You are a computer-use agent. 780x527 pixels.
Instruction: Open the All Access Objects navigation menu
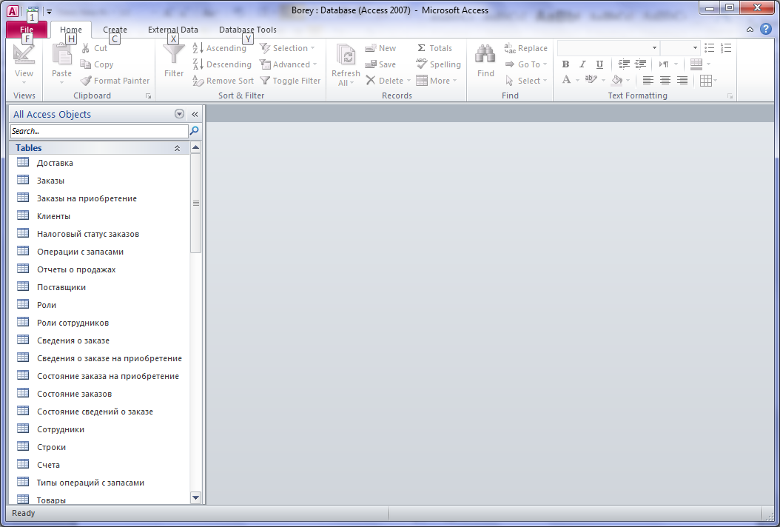[x=179, y=114]
